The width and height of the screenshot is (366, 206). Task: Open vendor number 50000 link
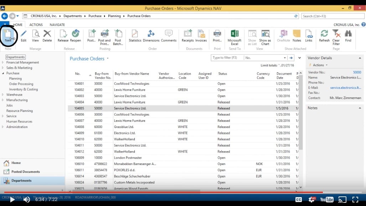point(357,72)
